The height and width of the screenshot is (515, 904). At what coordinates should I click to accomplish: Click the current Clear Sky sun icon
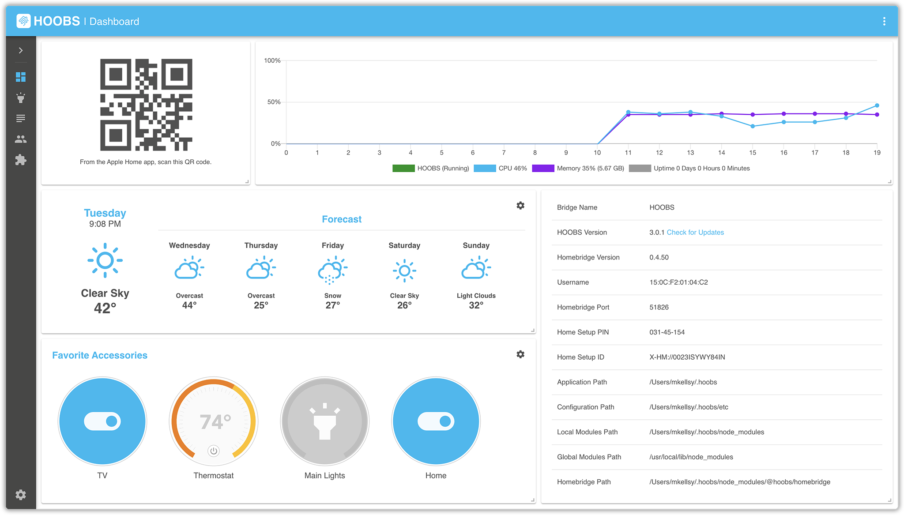(x=105, y=260)
